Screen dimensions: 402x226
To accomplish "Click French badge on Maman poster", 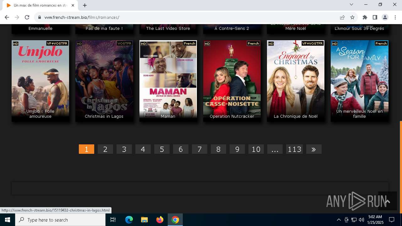I will click(x=190, y=44).
